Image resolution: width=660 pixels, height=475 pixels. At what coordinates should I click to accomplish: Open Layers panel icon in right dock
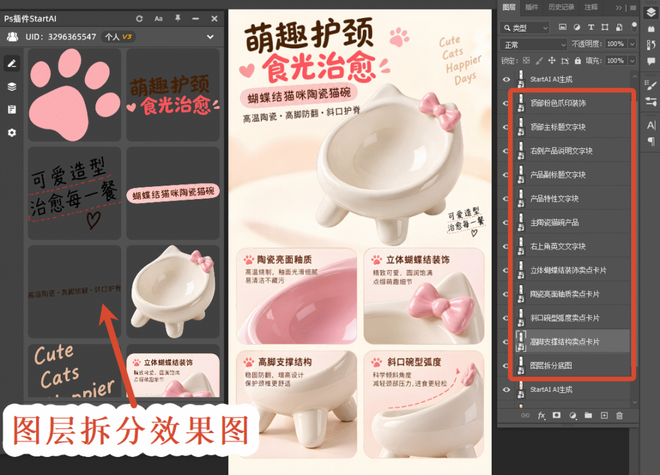(651, 13)
